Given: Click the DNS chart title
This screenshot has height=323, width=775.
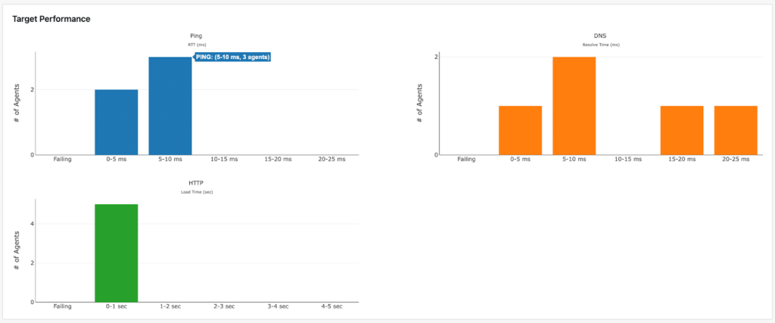Looking at the screenshot, I should (x=600, y=36).
